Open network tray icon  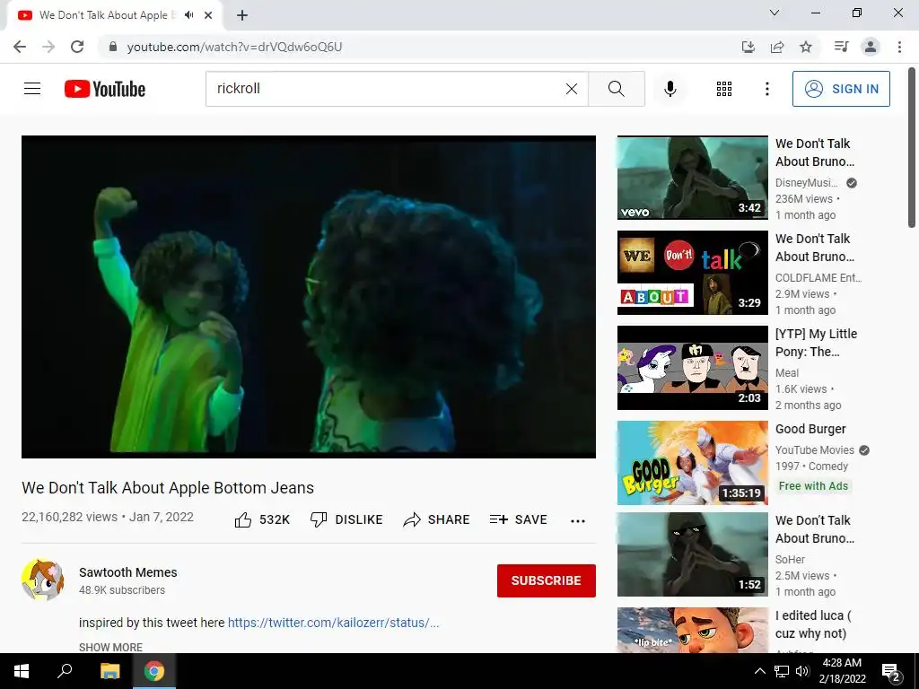coord(782,671)
